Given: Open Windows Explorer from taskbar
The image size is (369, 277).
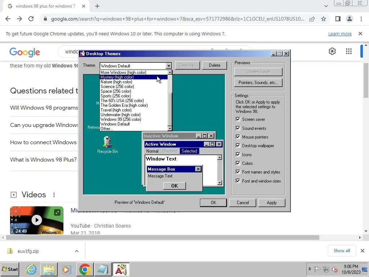Looking at the screenshot, I should pos(49,269).
